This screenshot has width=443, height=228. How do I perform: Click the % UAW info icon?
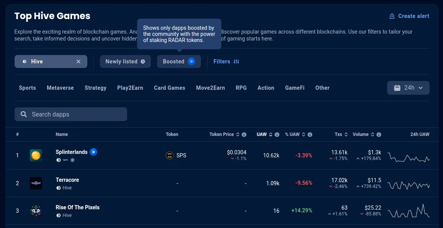click(310, 135)
